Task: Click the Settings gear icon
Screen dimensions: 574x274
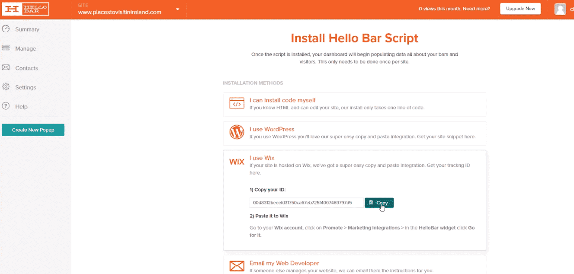Action: (x=6, y=87)
